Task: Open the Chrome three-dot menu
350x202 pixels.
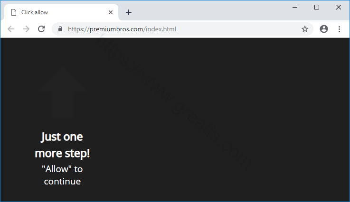Action: point(339,29)
